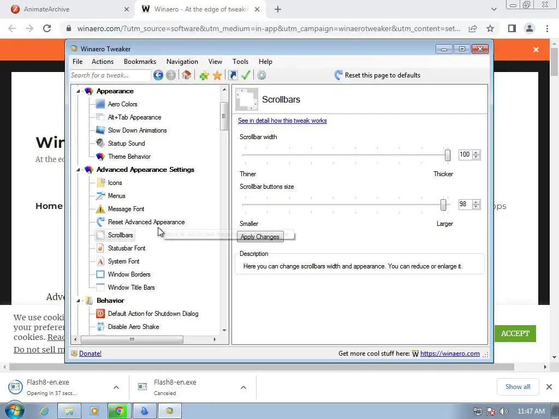The width and height of the screenshot is (559, 419).
Task: Click the Apply Changes button
Action: coord(260,237)
